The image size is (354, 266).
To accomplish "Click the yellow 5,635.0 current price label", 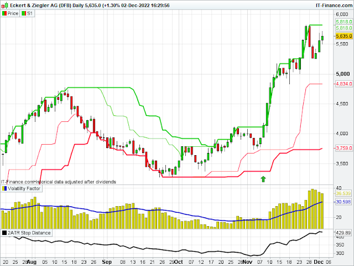I will pos(344,36).
